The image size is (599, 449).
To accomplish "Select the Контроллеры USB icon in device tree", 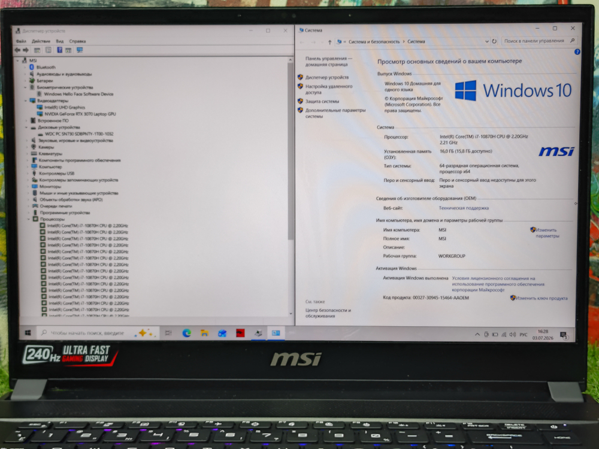I will click(x=34, y=174).
